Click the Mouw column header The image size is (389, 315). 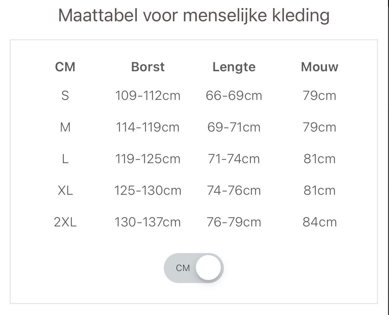319,67
